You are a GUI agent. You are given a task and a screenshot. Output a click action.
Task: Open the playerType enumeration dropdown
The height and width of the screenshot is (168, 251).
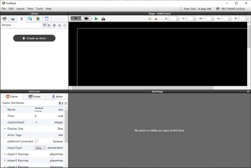pos(41,148)
